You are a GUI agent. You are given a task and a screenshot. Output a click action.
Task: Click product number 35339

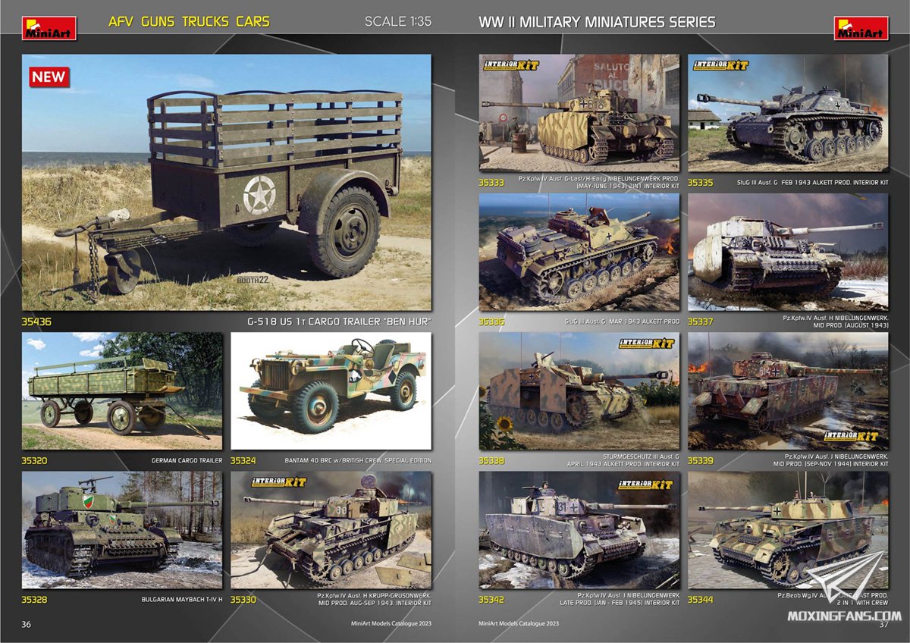[x=702, y=460]
